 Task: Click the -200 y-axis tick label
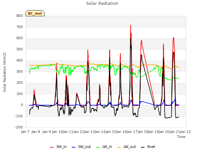click(19, 127)
